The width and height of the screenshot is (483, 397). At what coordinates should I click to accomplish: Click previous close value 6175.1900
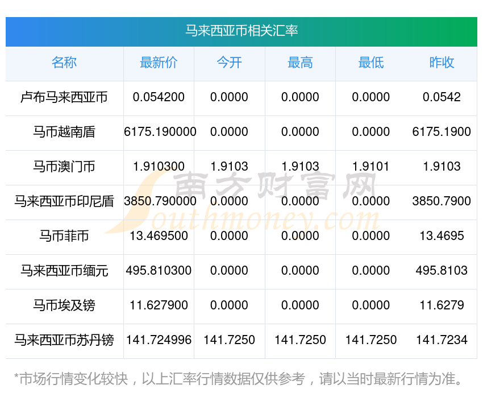442,132
